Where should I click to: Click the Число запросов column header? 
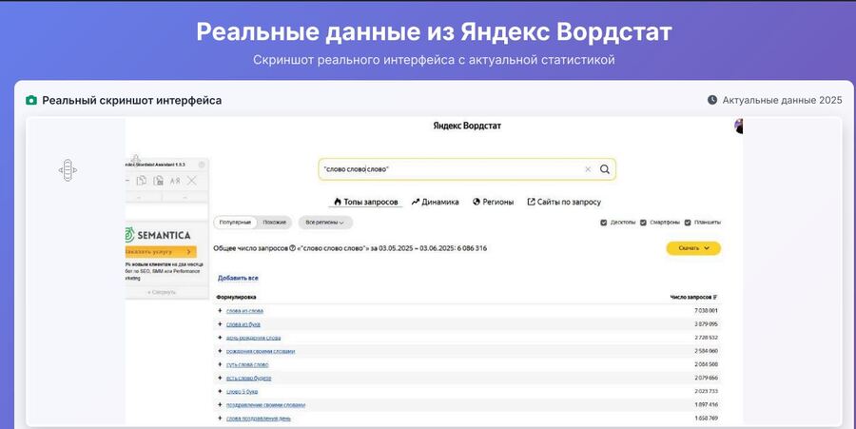pos(691,297)
